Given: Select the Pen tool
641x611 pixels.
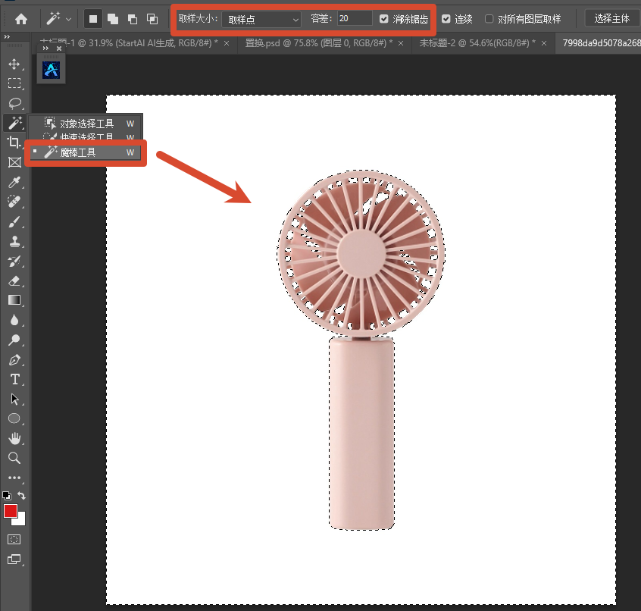Looking at the screenshot, I should pos(14,359).
